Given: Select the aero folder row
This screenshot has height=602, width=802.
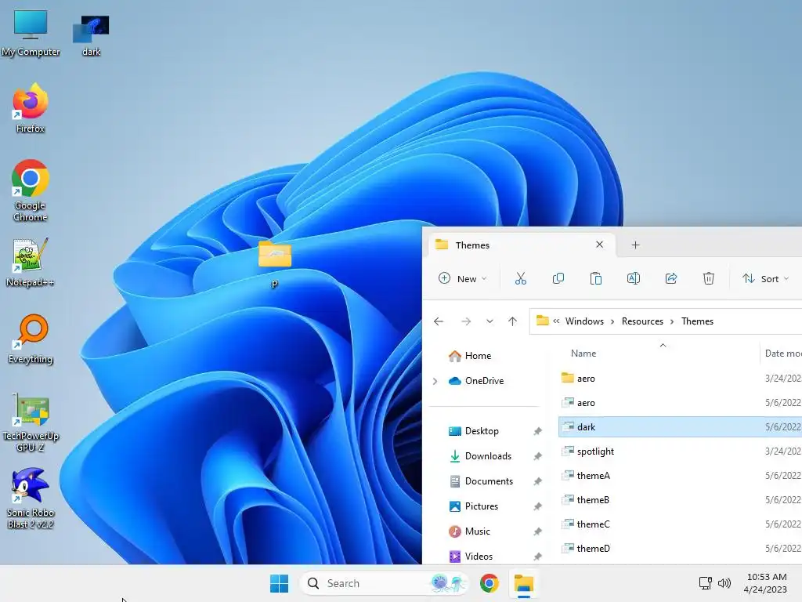Looking at the screenshot, I should pyautogui.click(x=681, y=379).
